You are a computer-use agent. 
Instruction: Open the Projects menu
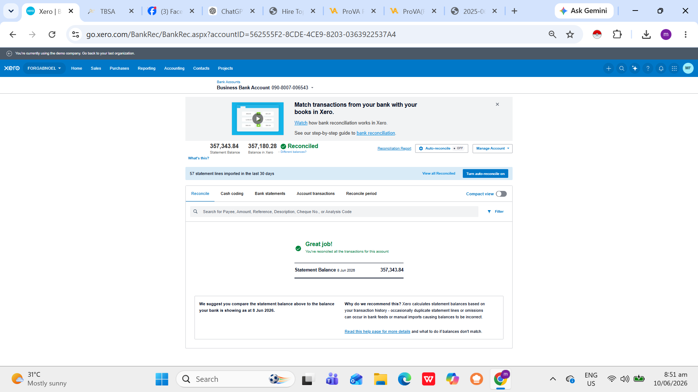click(225, 68)
